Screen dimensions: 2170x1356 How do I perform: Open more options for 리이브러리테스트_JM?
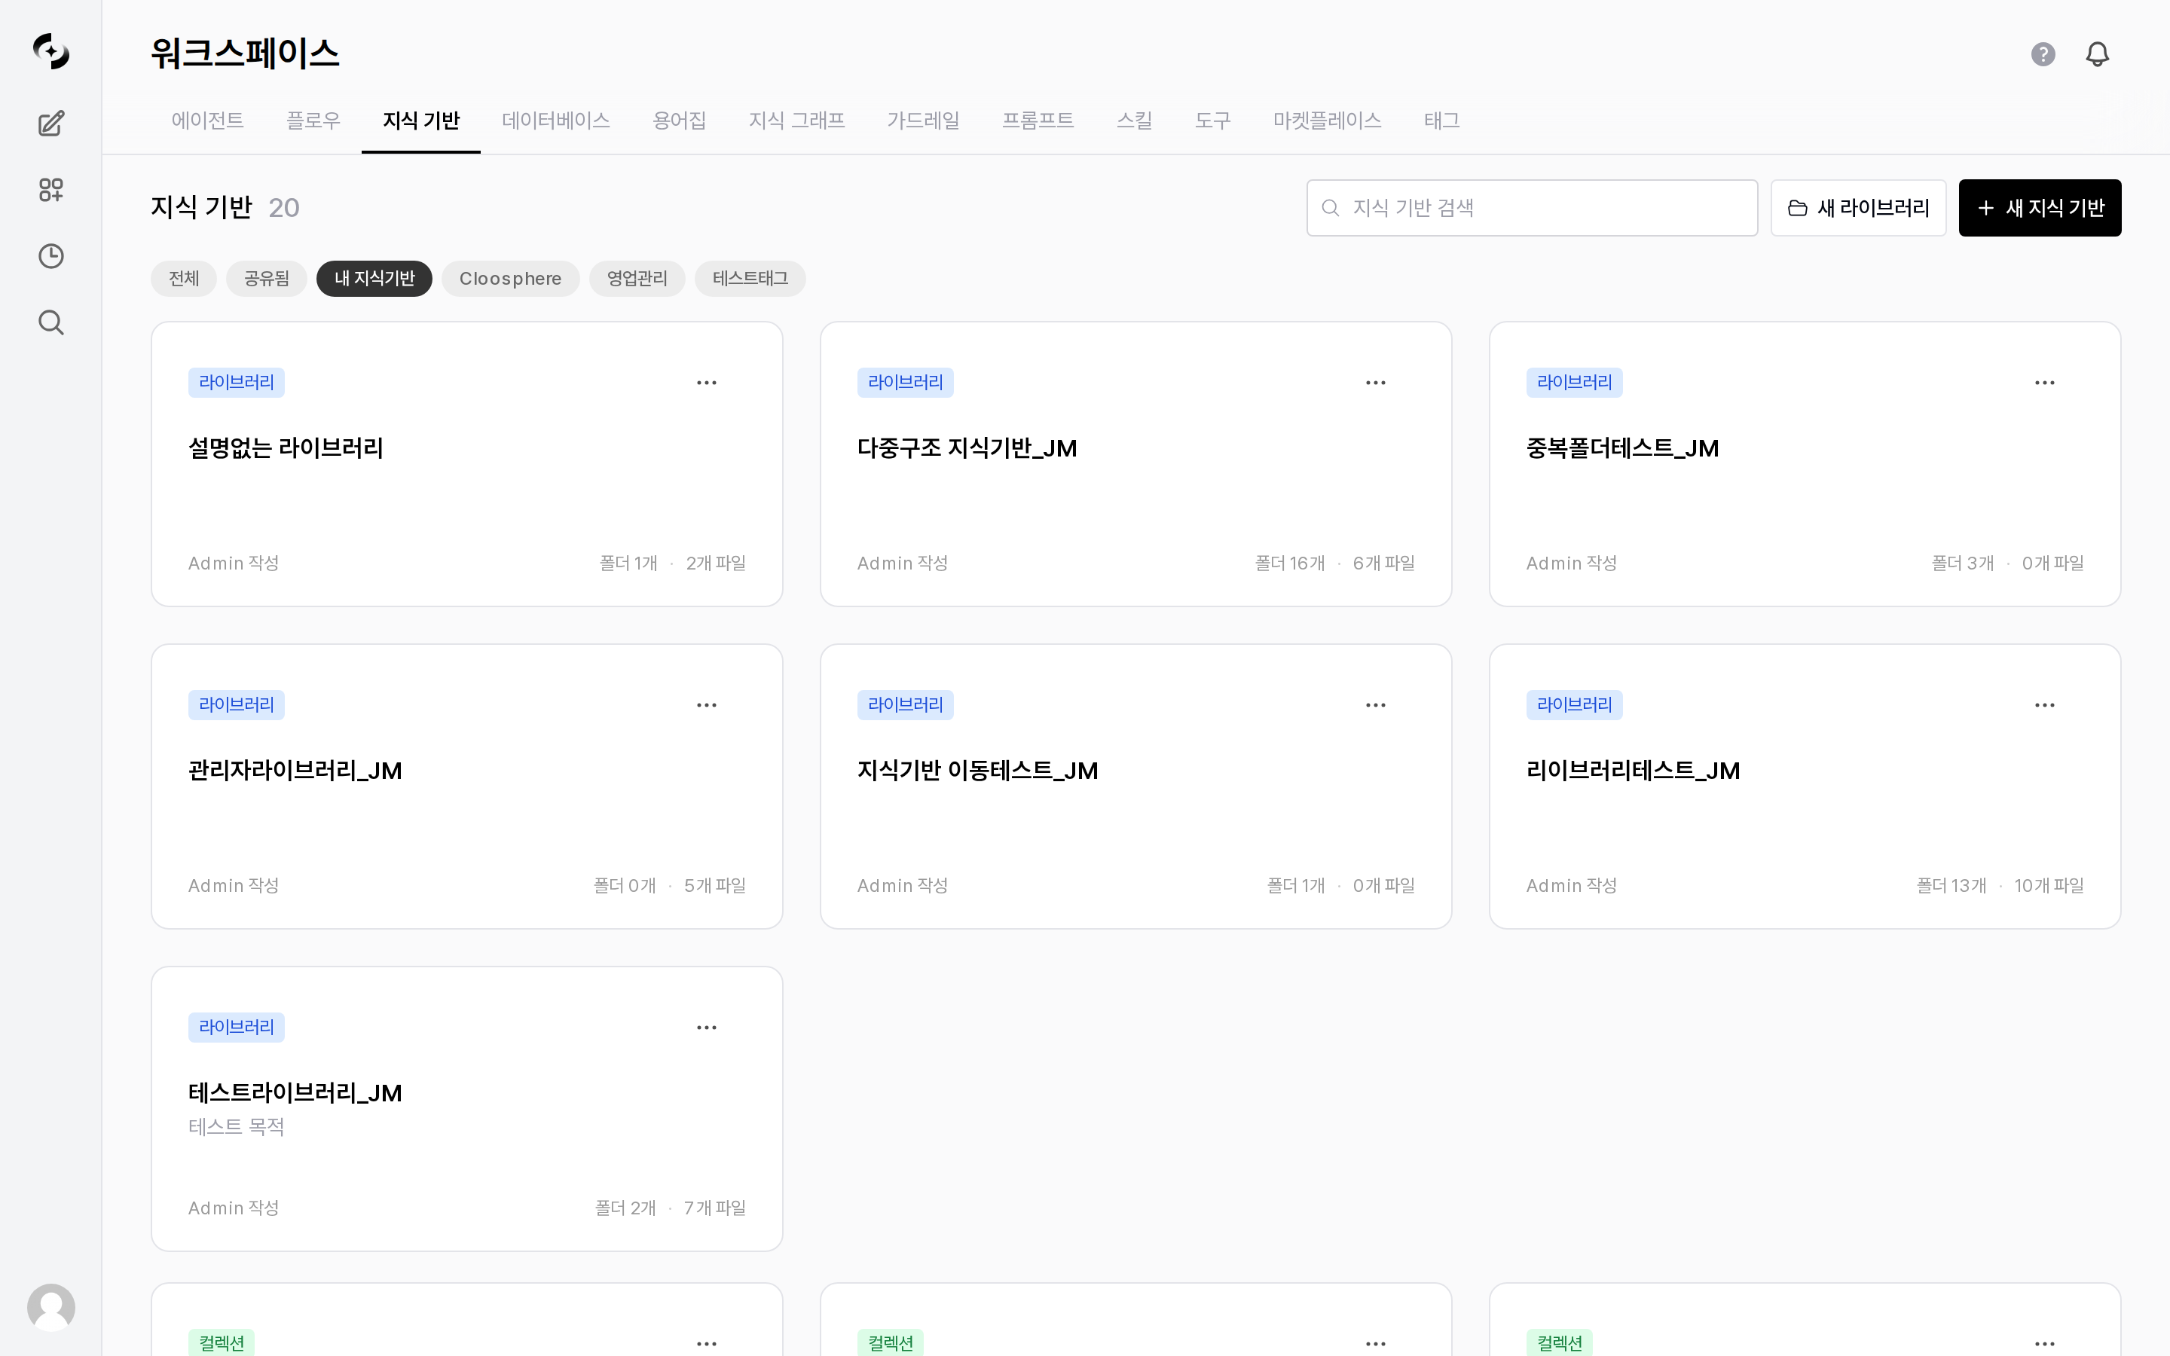pyautogui.click(x=2044, y=705)
